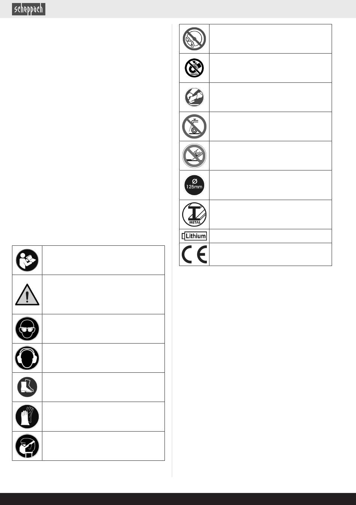Click the Lithium battery label
The width and height of the screenshot is (356, 505).
point(194,236)
